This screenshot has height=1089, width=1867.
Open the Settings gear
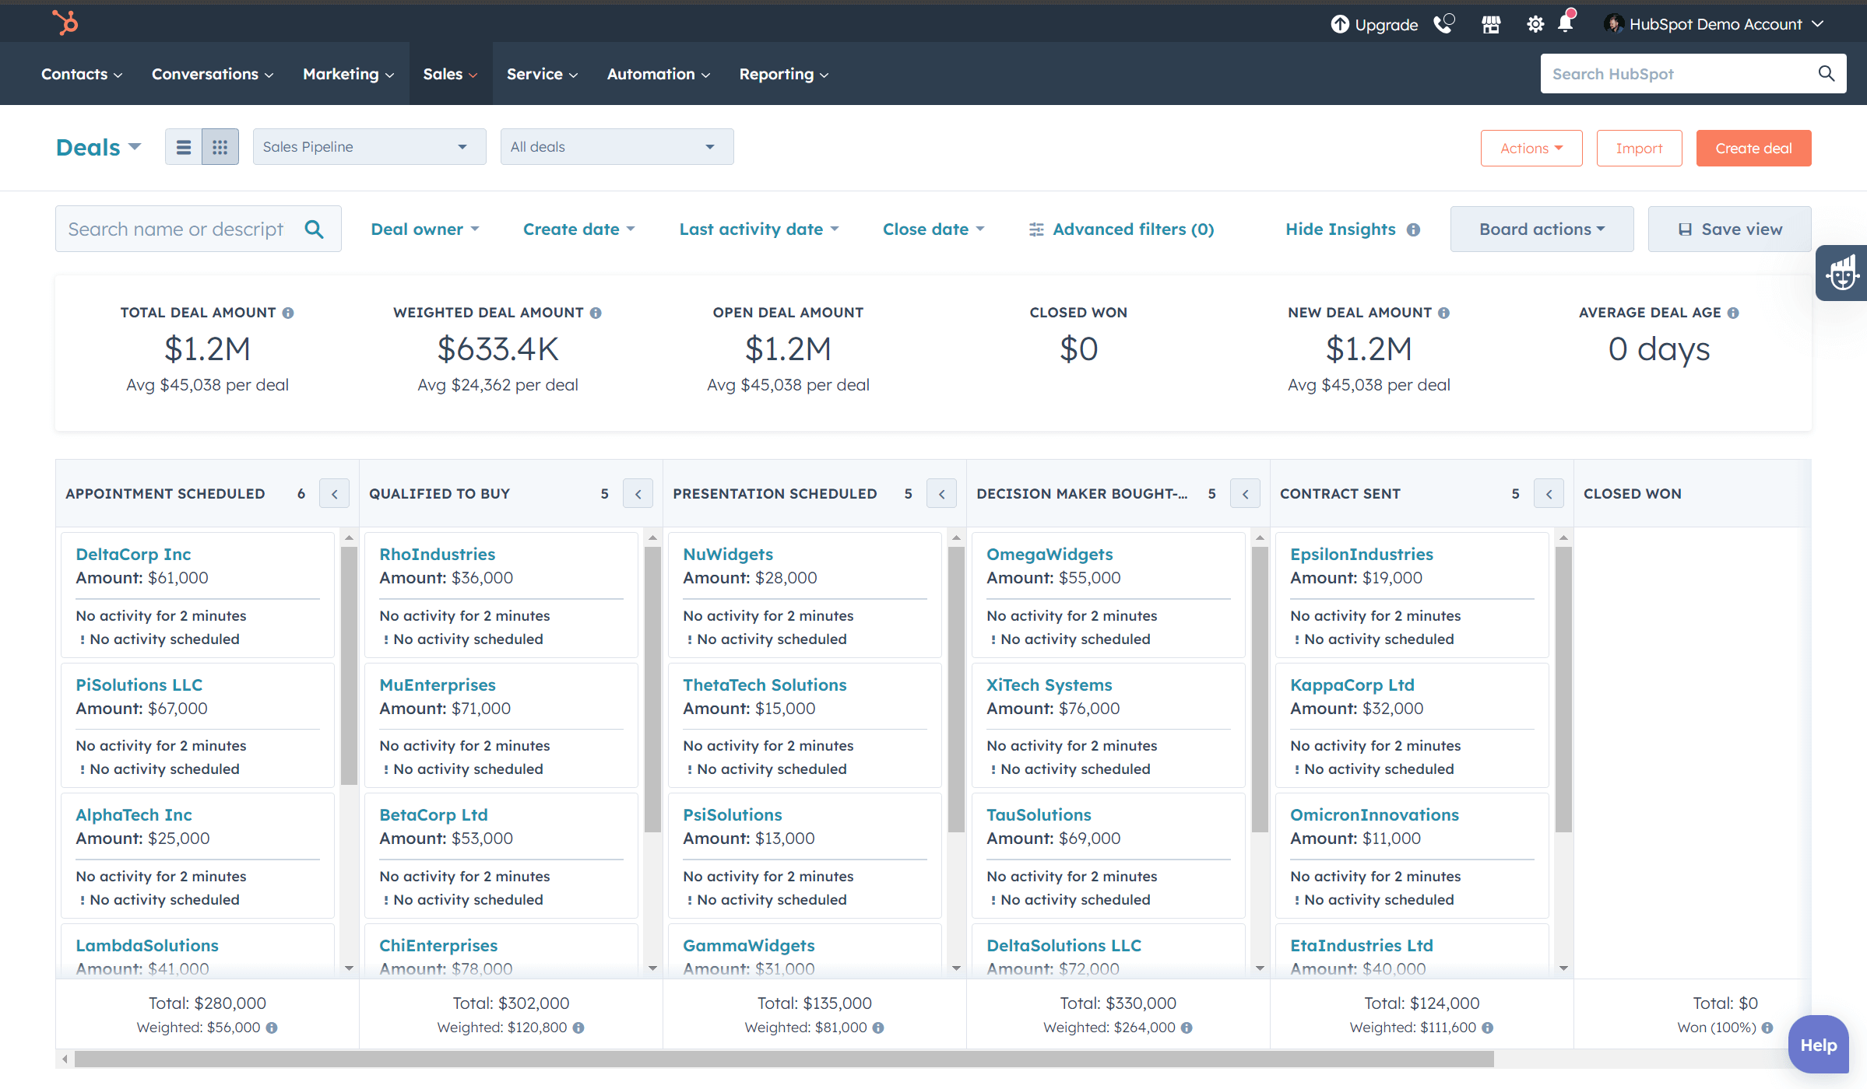tap(1535, 23)
